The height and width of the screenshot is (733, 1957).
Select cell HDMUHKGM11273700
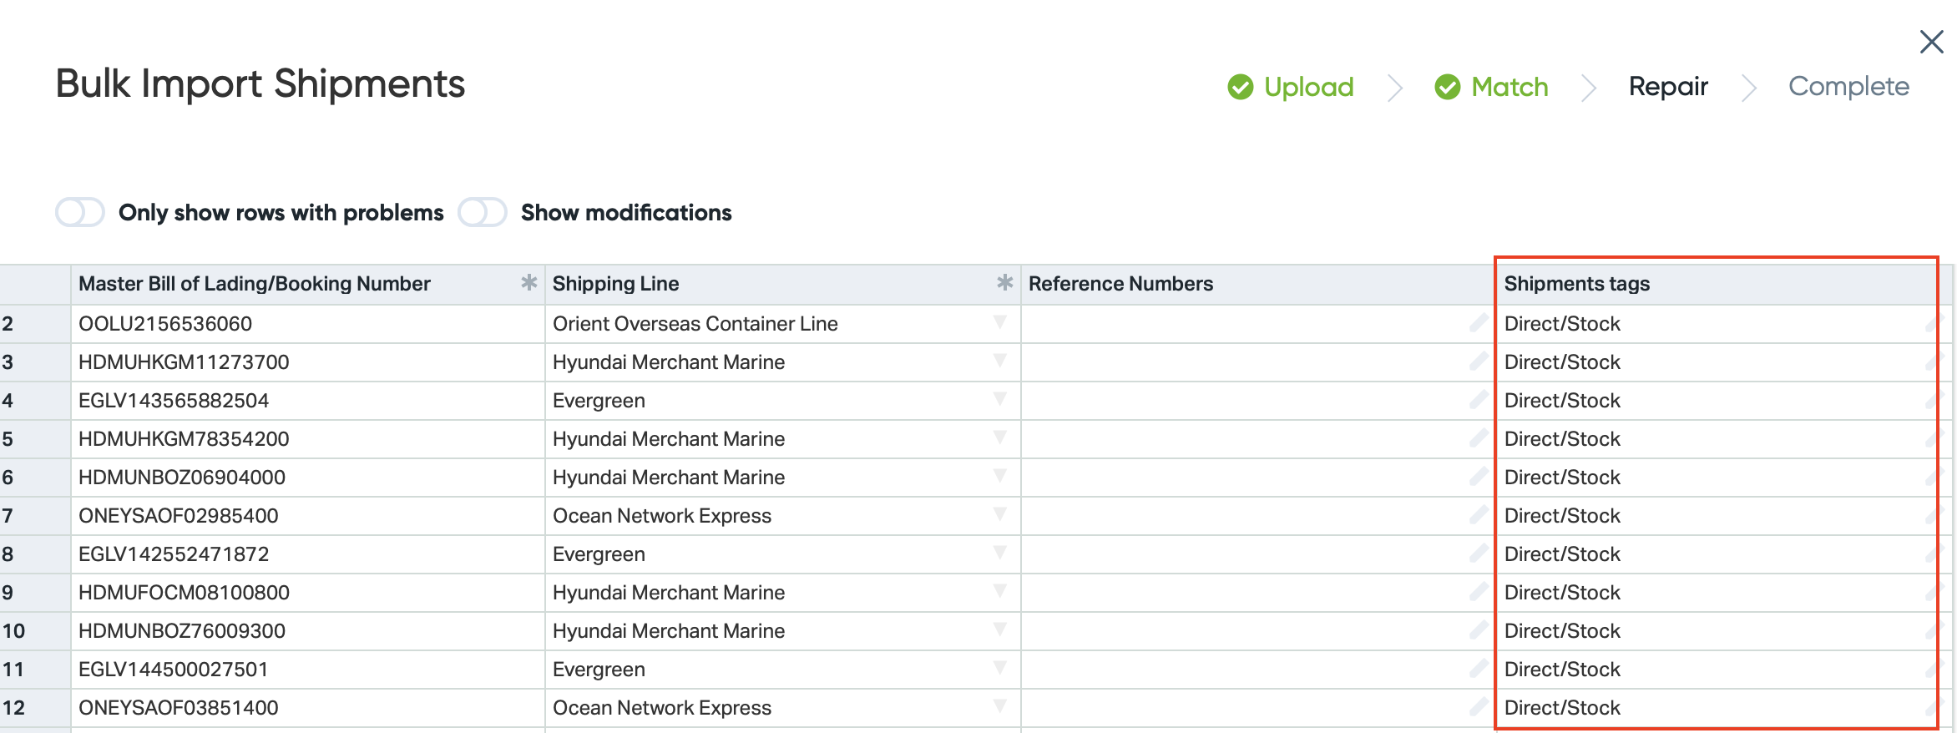[184, 362]
